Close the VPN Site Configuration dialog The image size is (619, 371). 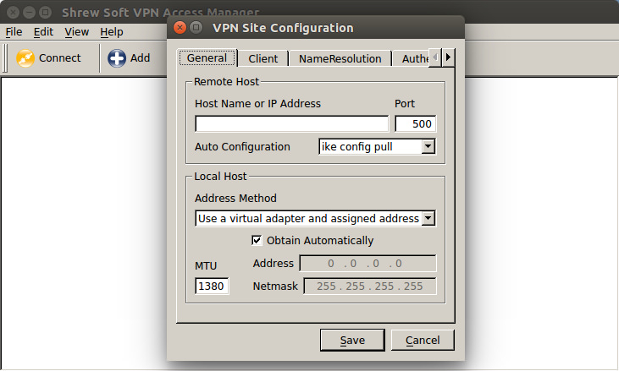180,27
